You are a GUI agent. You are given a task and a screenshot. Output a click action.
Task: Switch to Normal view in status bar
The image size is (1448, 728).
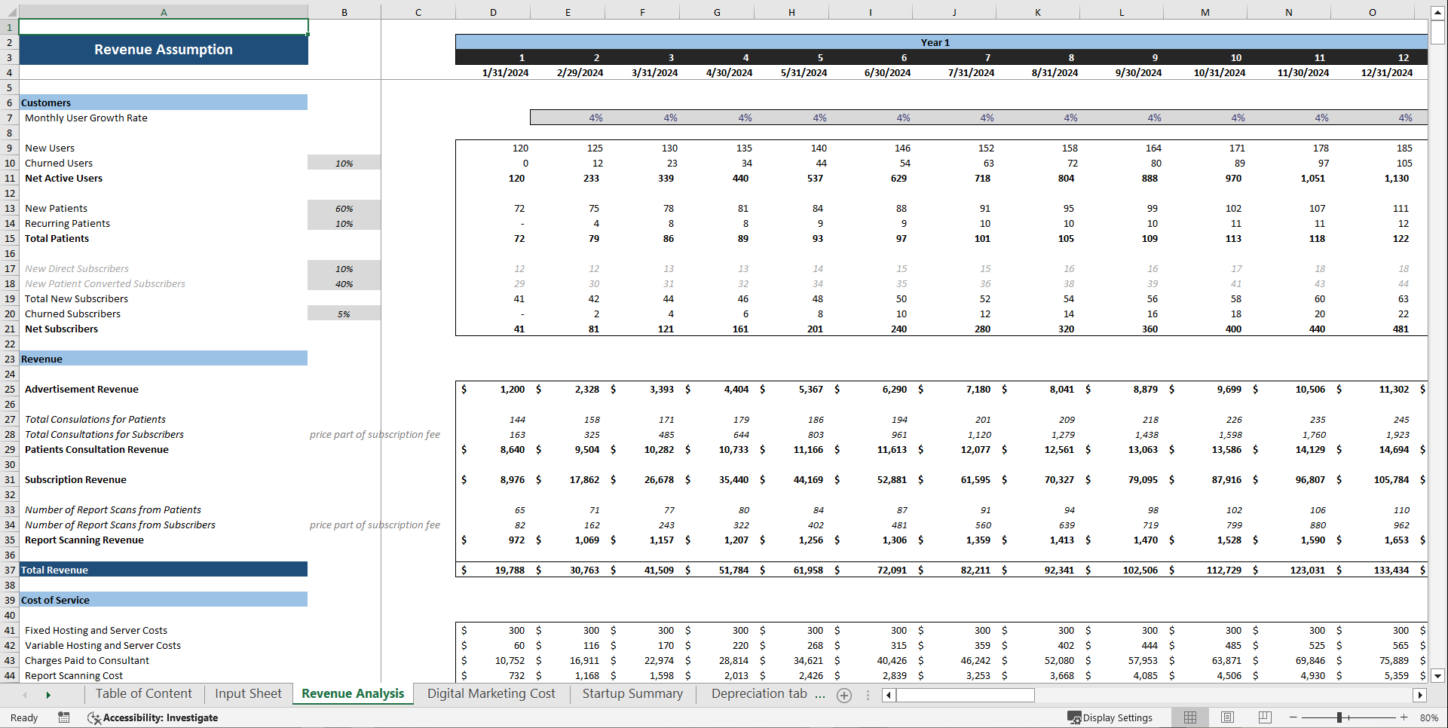(x=1190, y=717)
